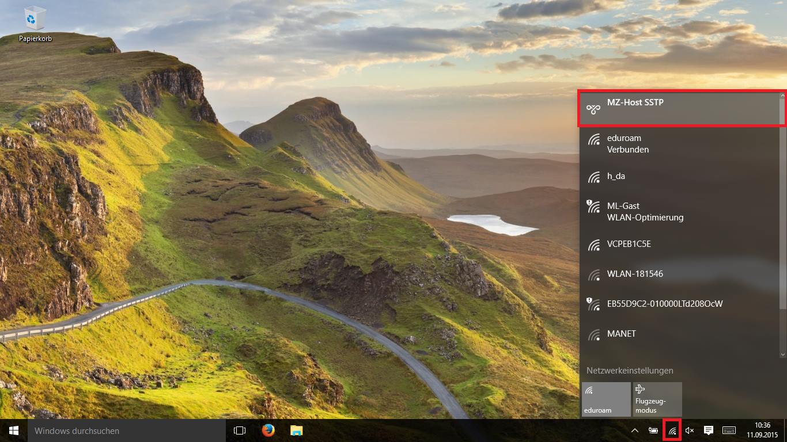Viewport: 787px width, 442px height.
Task: Select the MANET wireless network
Action: [680, 334]
